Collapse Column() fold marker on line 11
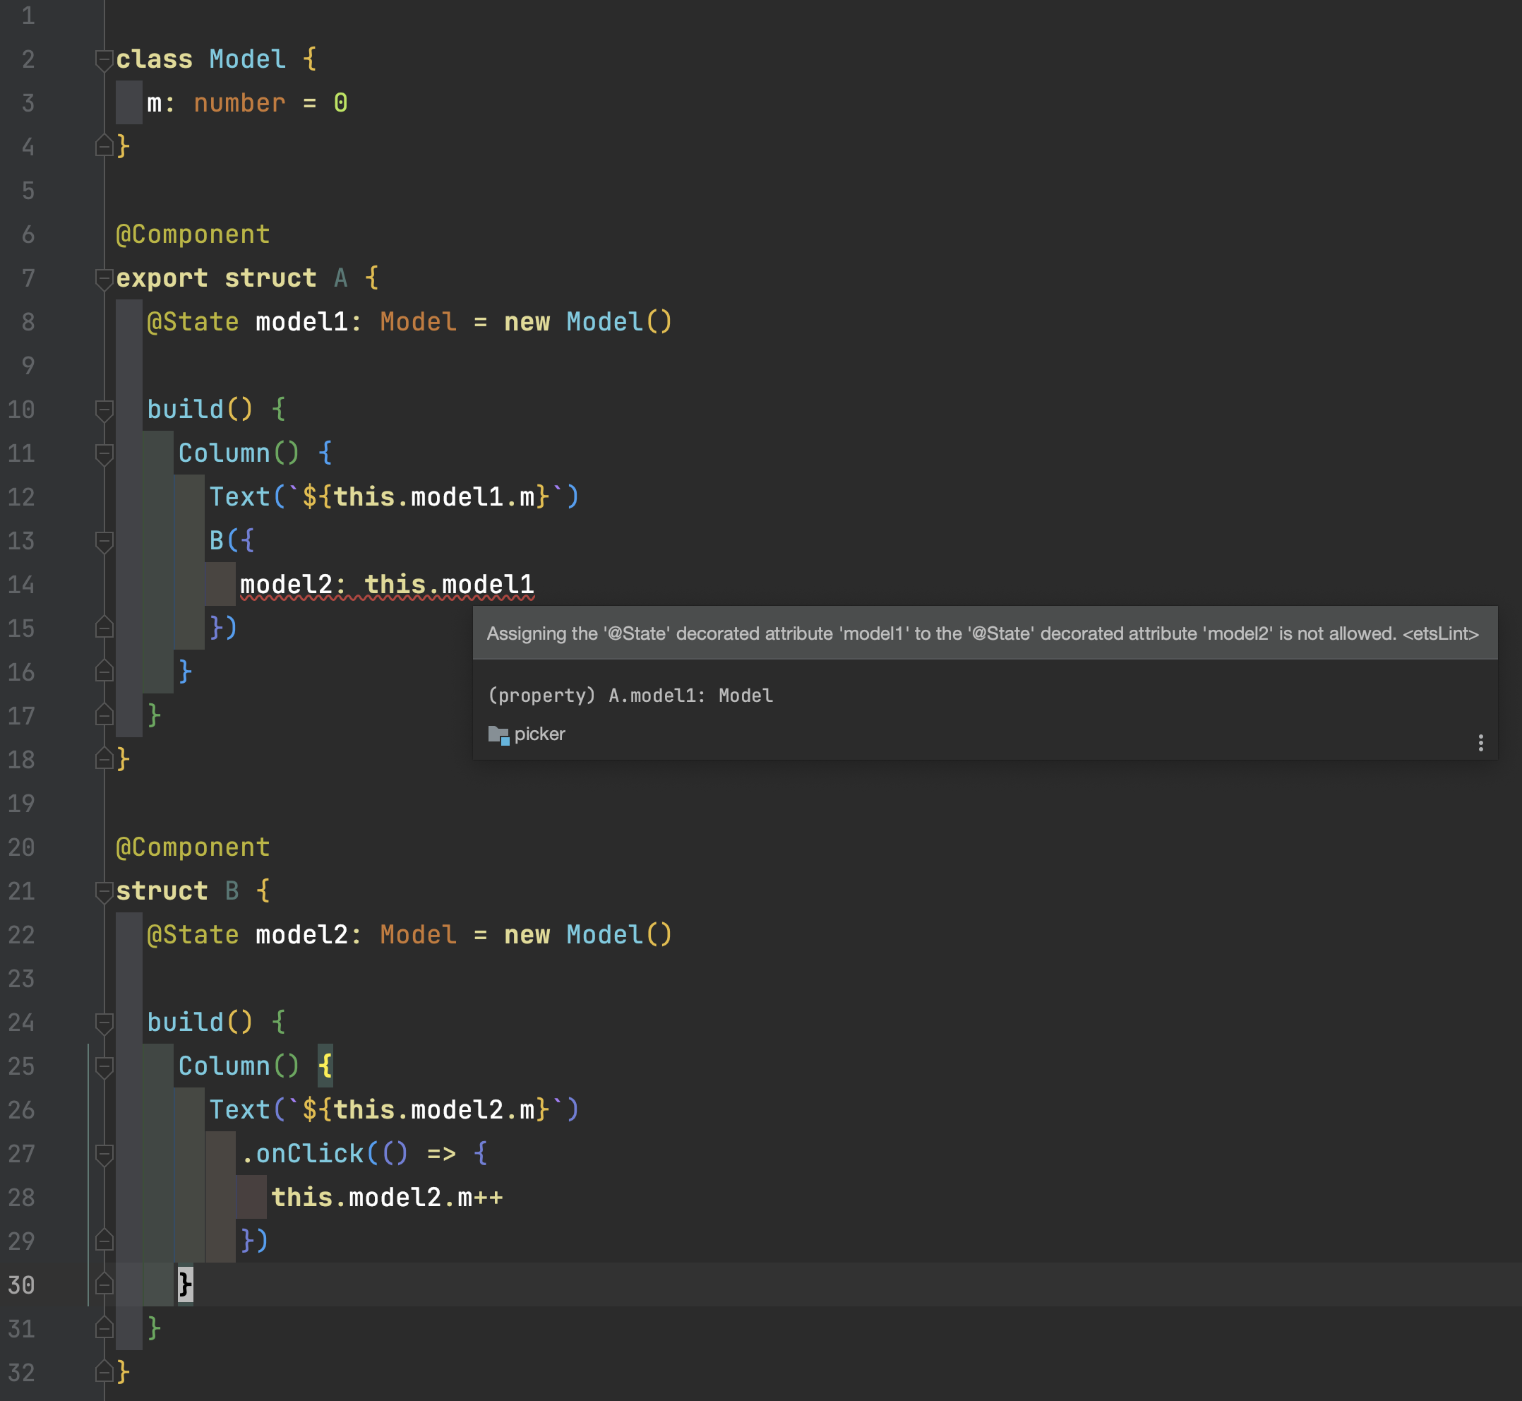 (x=104, y=454)
